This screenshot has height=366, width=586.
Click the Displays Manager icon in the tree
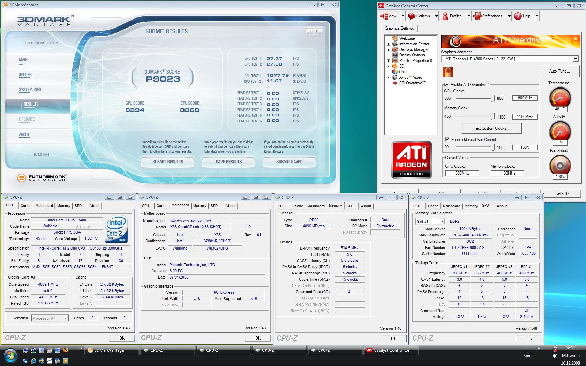(395, 49)
